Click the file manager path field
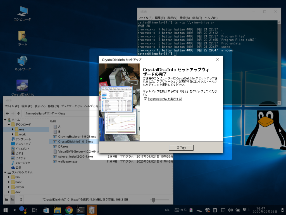286x215 pixels. click(62, 113)
